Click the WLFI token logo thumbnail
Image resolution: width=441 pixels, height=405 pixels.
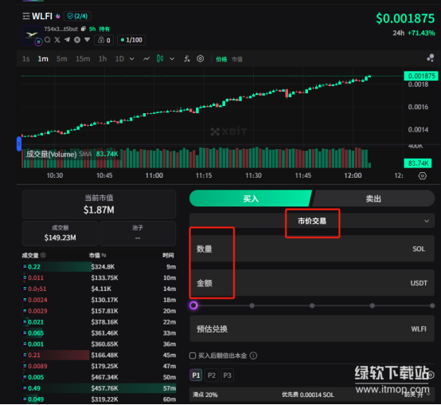click(32, 35)
